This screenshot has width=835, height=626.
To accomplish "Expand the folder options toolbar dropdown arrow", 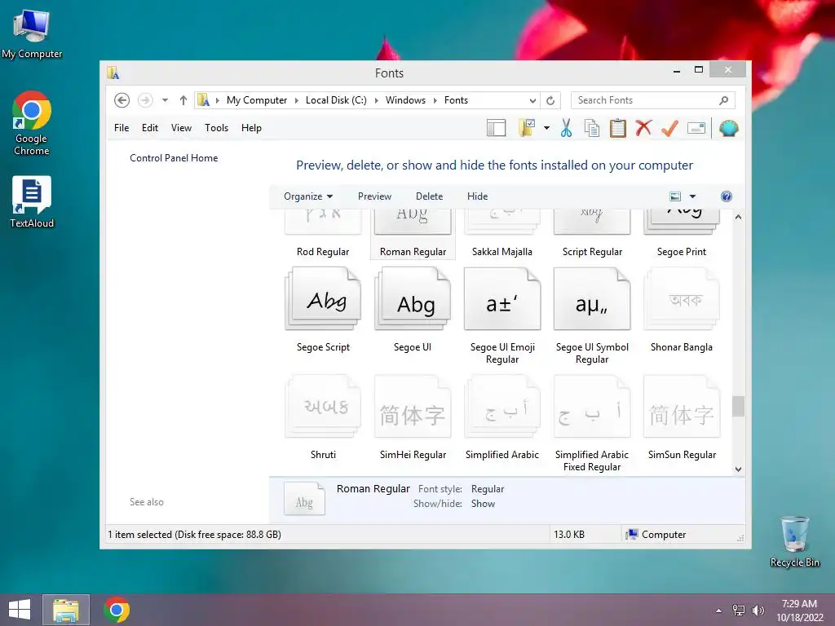I will tap(546, 128).
